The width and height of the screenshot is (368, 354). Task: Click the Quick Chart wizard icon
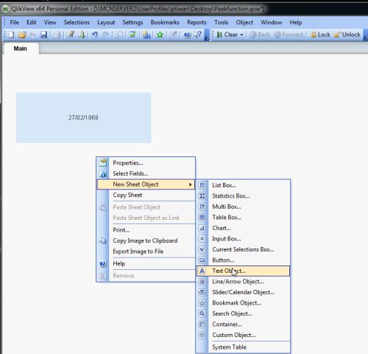point(146,35)
